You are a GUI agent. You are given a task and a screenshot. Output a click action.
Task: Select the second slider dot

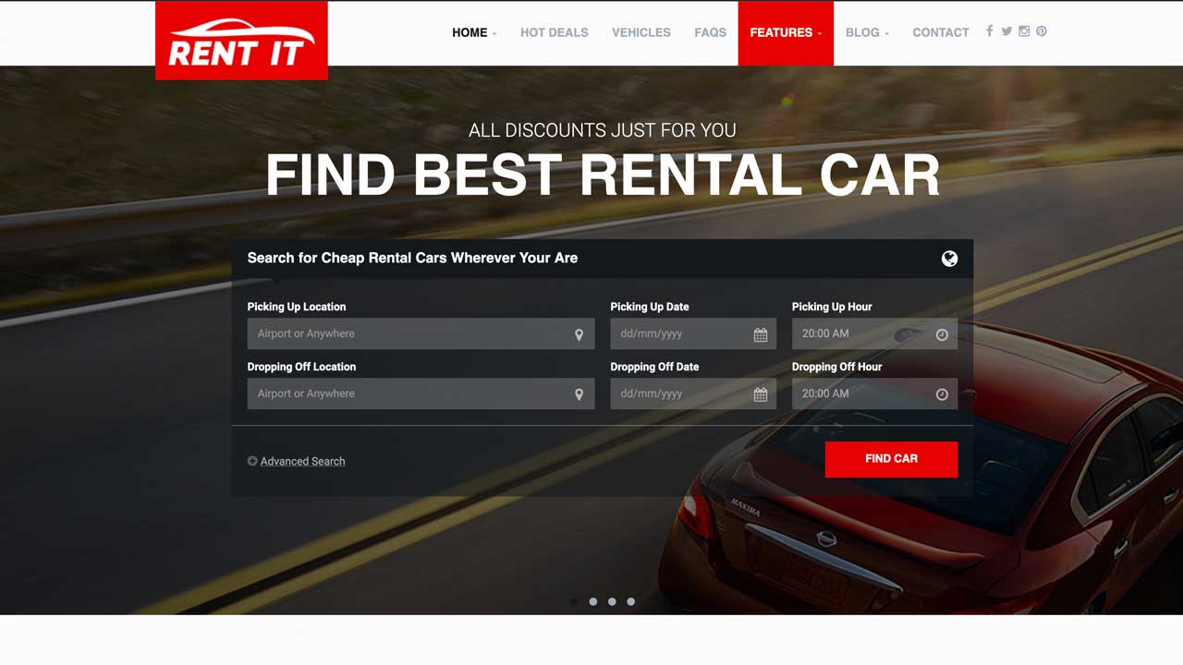[593, 601]
